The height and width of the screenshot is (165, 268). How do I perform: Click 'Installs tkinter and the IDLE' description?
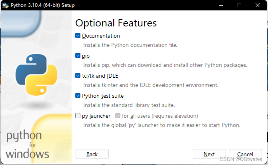pyautogui.click(x=151, y=85)
